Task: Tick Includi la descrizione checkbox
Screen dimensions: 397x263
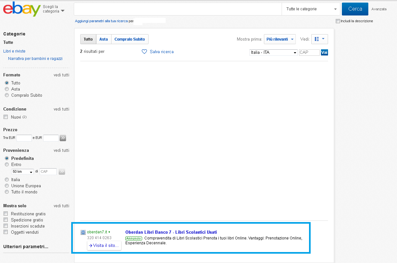Action: tap(338, 21)
